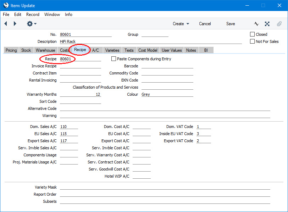Open the activity workflow icon

point(256,24)
